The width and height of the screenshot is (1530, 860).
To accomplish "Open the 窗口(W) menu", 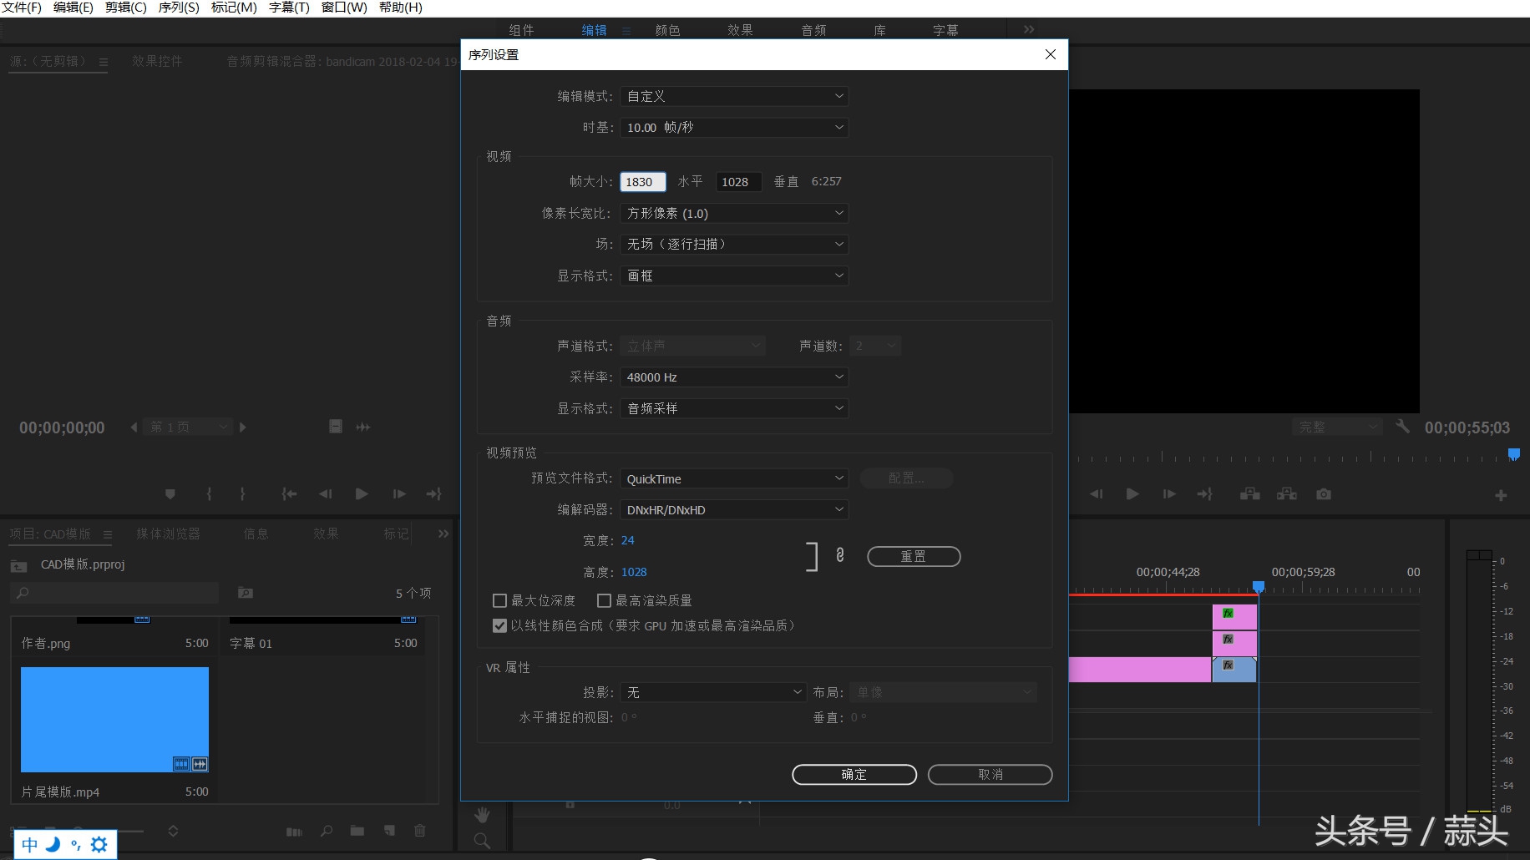I will coord(344,8).
